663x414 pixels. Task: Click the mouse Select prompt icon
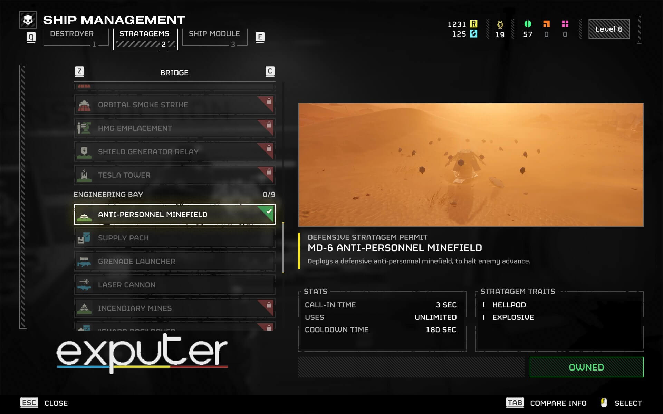click(x=604, y=403)
